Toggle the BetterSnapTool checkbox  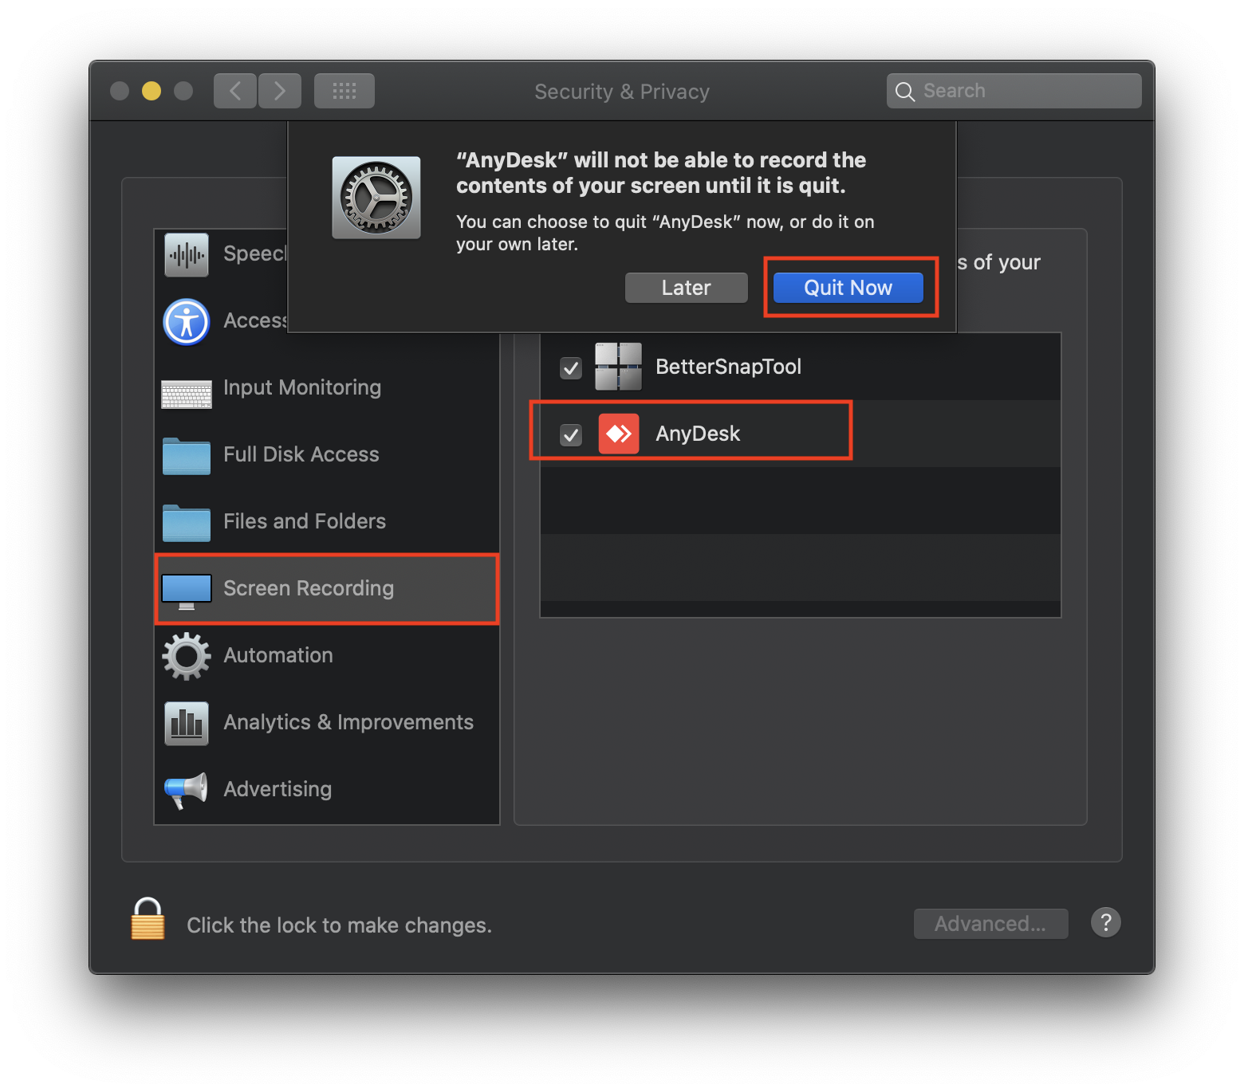pyautogui.click(x=571, y=367)
